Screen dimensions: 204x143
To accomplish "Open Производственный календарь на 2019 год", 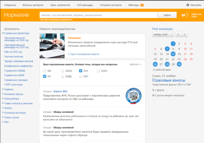I will (x=16, y=46).
